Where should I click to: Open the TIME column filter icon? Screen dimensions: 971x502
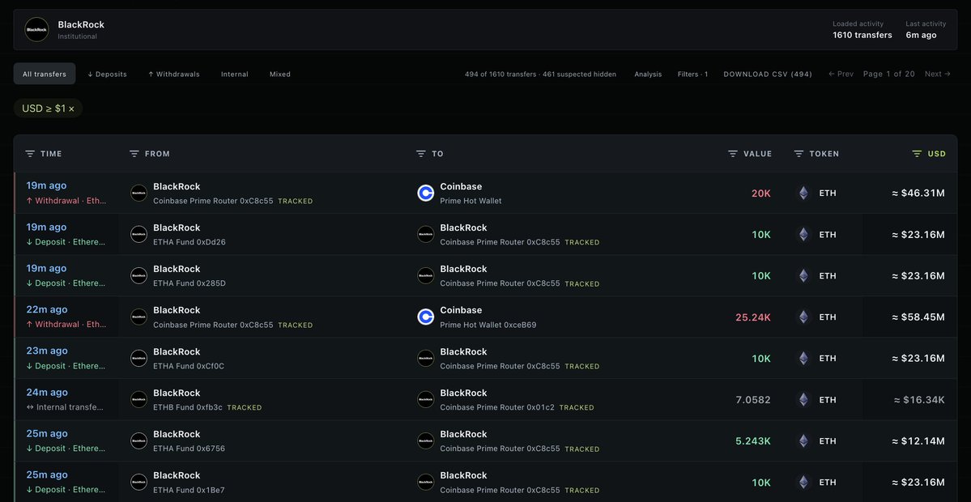(x=30, y=154)
